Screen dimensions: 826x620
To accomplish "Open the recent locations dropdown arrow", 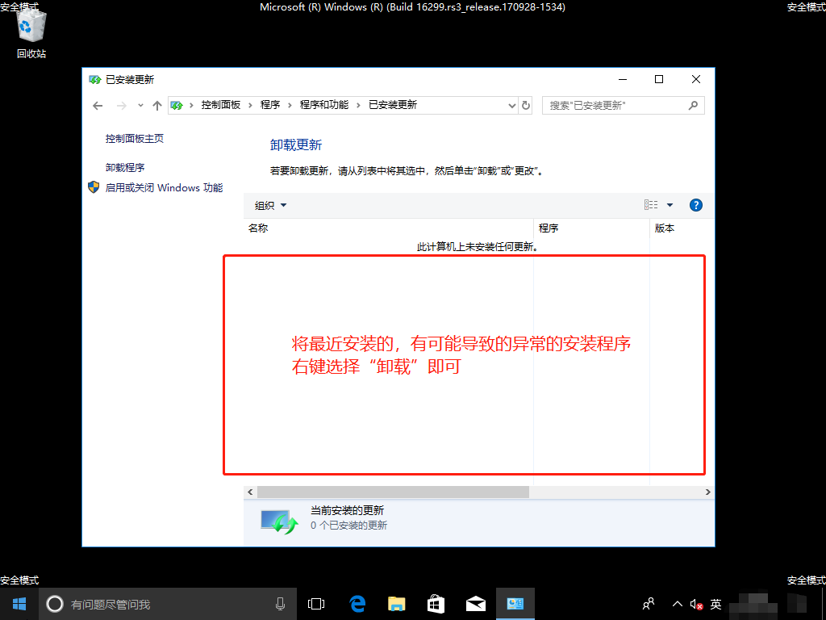I will pyautogui.click(x=140, y=106).
